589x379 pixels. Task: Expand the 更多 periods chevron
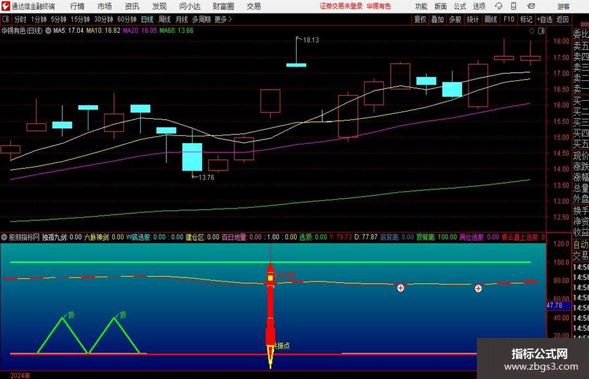(223, 19)
